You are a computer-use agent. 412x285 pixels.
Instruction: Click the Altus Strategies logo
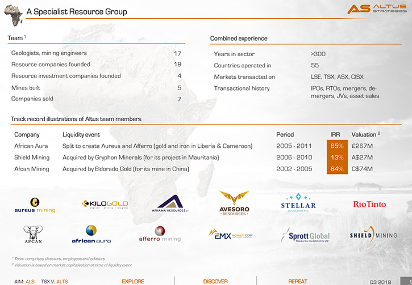[377, 8]
